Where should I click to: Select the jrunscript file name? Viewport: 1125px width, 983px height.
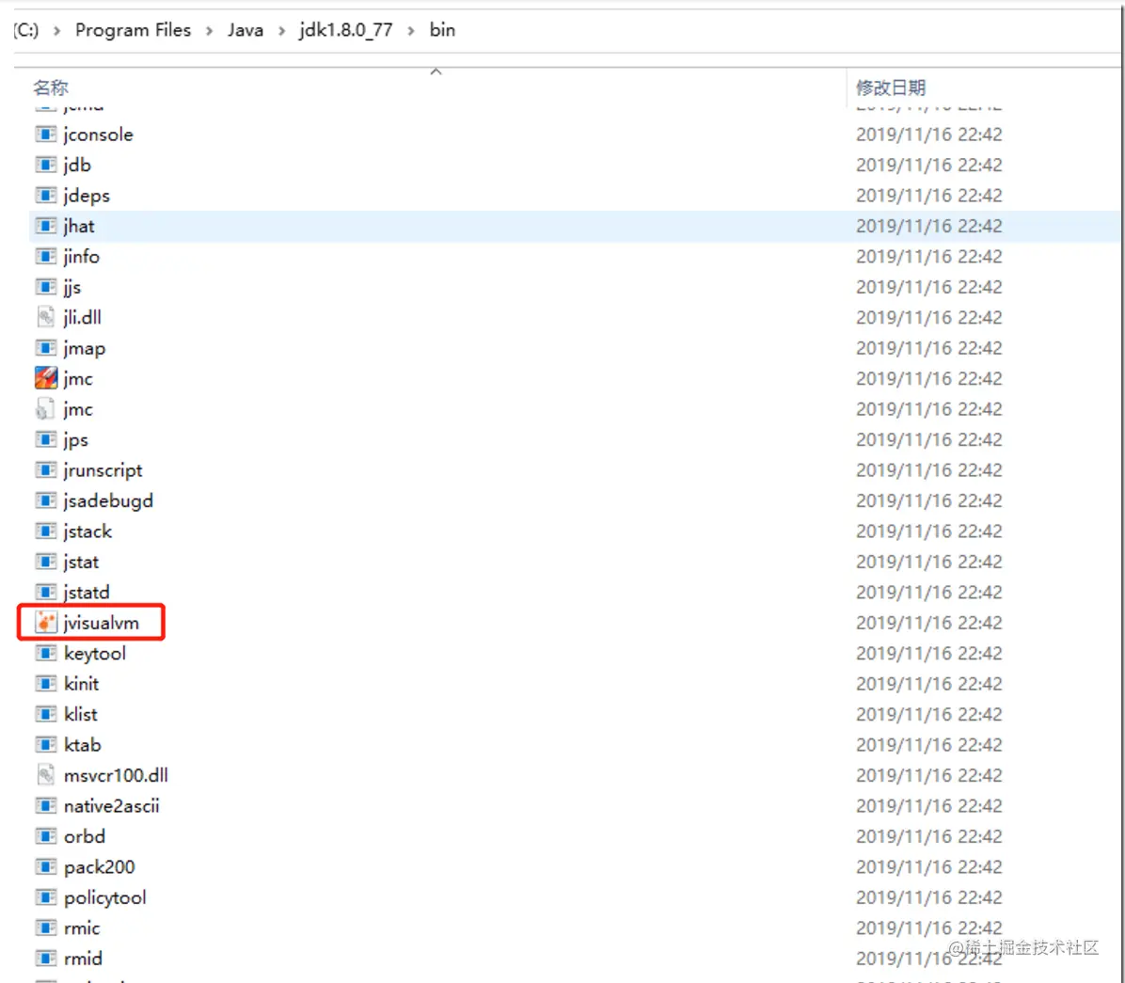pyautogui.click(x=103, y=470)
